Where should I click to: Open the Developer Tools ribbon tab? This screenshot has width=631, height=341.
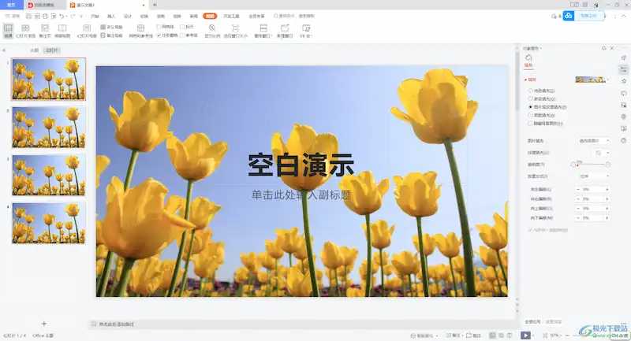click(231, 16)
